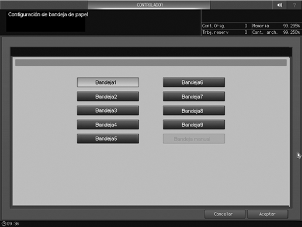This screenshot has width=302, height=227.
Task: Confirm with the Aceptar button
Action: click(x=268, y=214)
